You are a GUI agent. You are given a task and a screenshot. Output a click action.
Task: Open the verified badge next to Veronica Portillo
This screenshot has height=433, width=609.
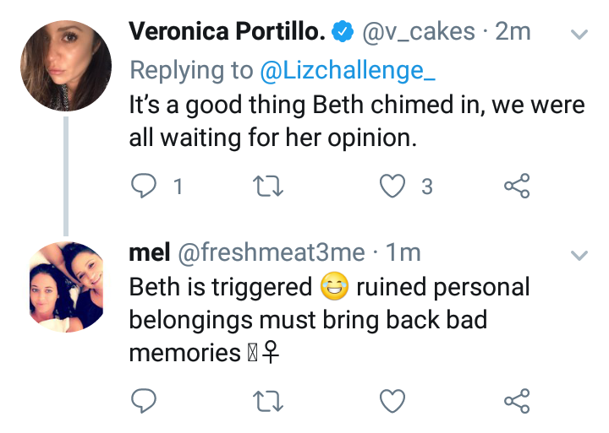[343, 32]
